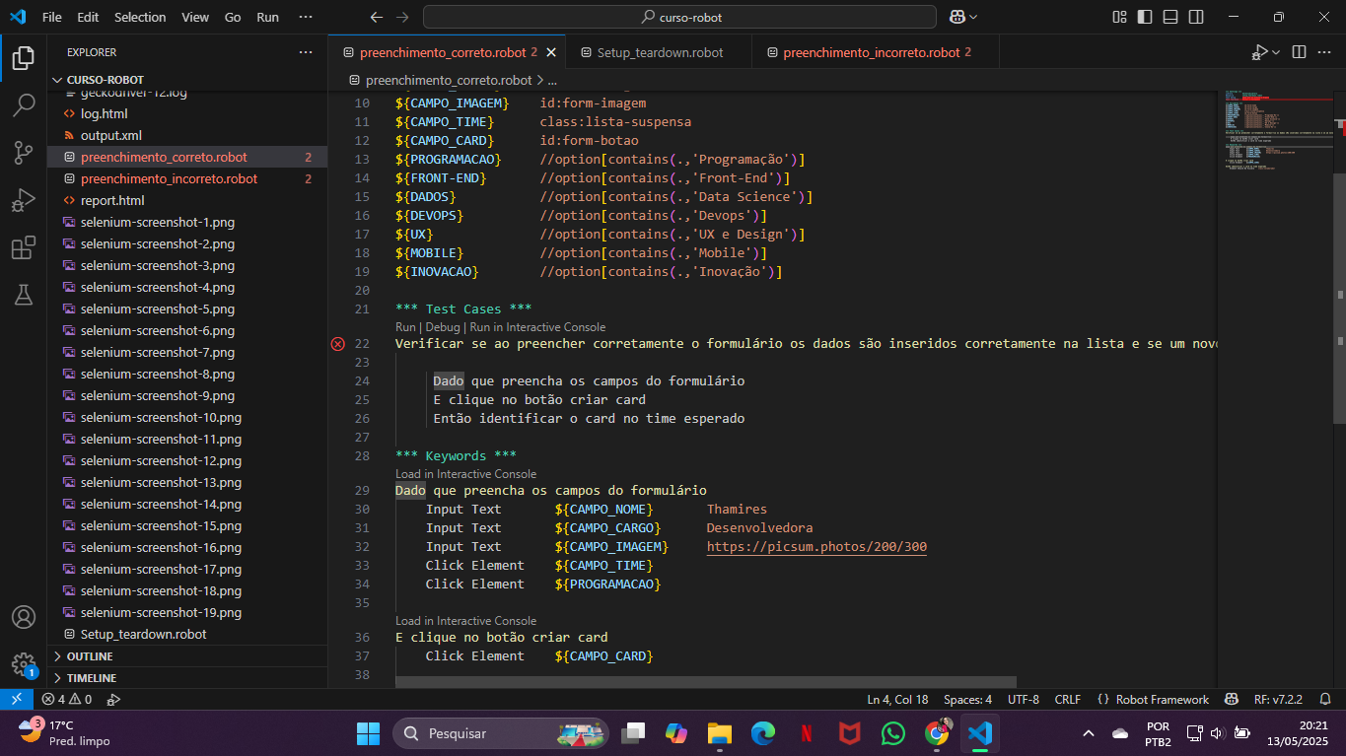Click the debug icon in status bar
Screen dimensions: 1346x756
(x=113, y=699)
